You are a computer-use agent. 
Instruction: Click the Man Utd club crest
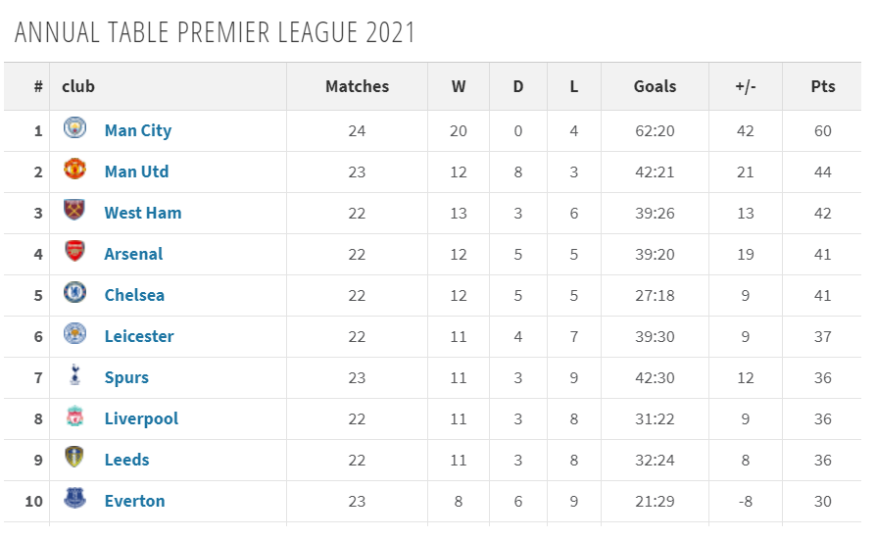74,169
